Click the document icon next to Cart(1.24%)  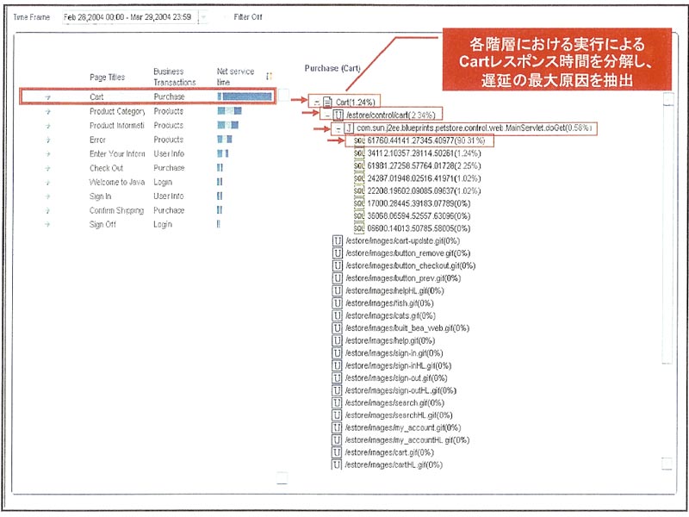point(328,102)
